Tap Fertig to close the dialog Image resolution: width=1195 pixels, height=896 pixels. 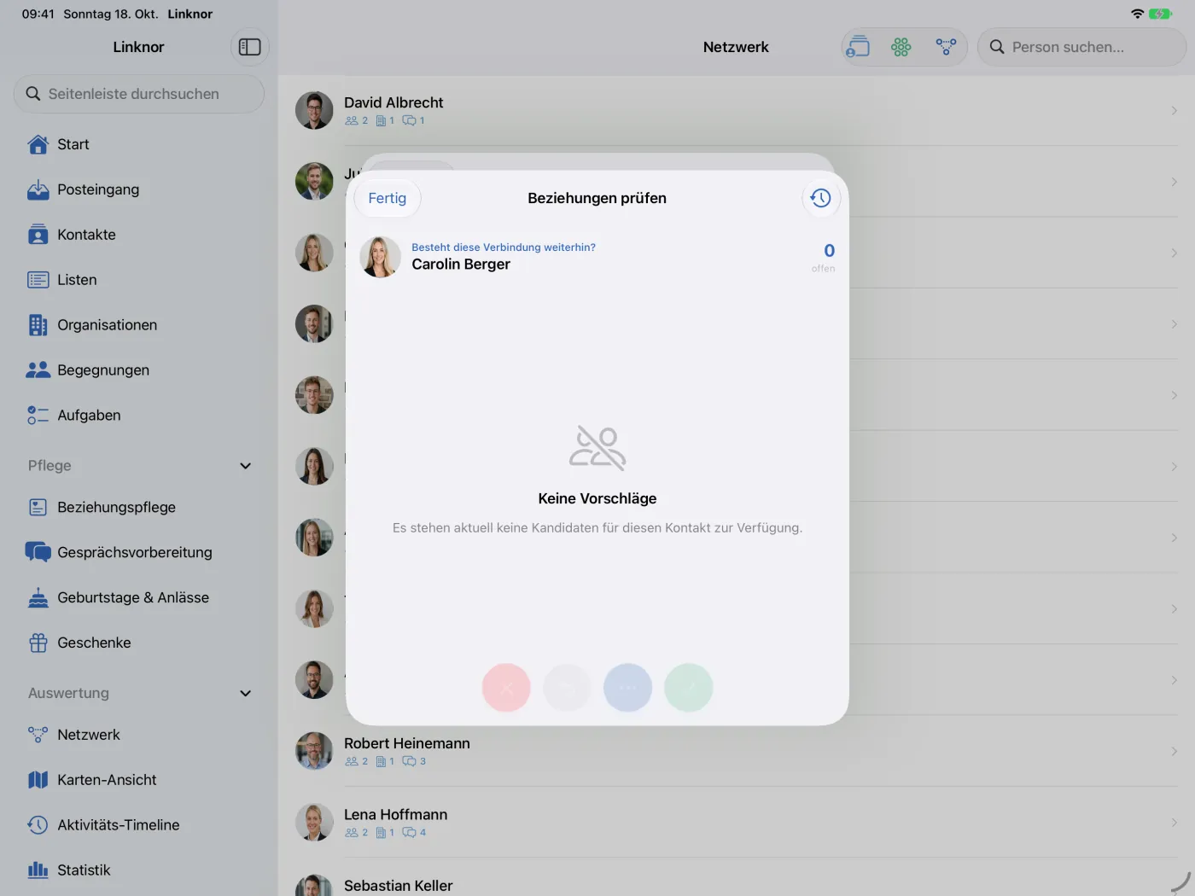pos(388,198)
